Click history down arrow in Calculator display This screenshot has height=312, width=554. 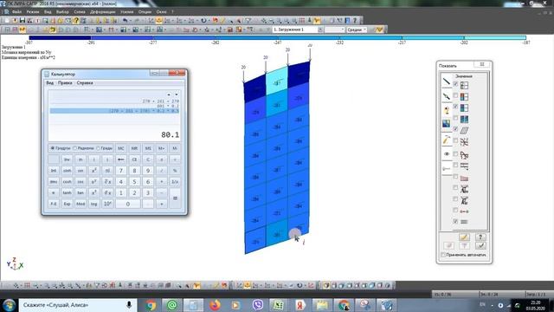(177, 94)
